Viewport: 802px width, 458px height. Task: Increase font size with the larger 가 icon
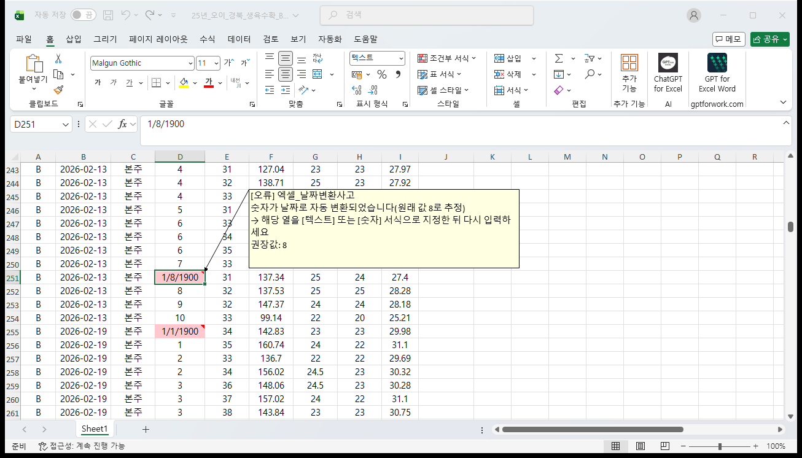point(228,63)
